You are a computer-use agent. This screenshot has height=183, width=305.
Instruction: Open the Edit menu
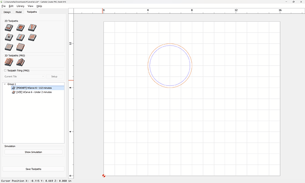pos(11,6)
